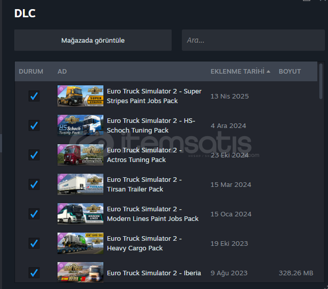This screenshot has width=328, height=289.
Task: Select Modern Lines Paint Jobs Pack title
Action: coord(153,214)
